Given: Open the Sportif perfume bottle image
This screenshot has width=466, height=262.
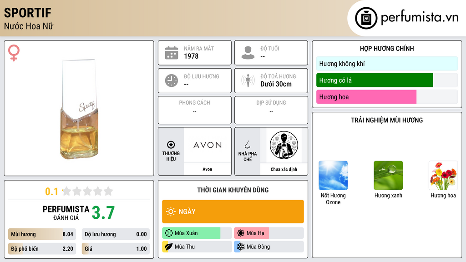Looking at the screenshot, I should pyautogui.click(x=79, y=109).
